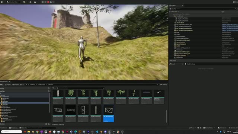Select the SM_MetalPlane mesh thumbnail

(x=146, y=97)
